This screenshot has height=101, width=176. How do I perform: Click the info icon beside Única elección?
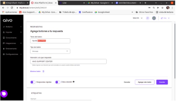74,82
